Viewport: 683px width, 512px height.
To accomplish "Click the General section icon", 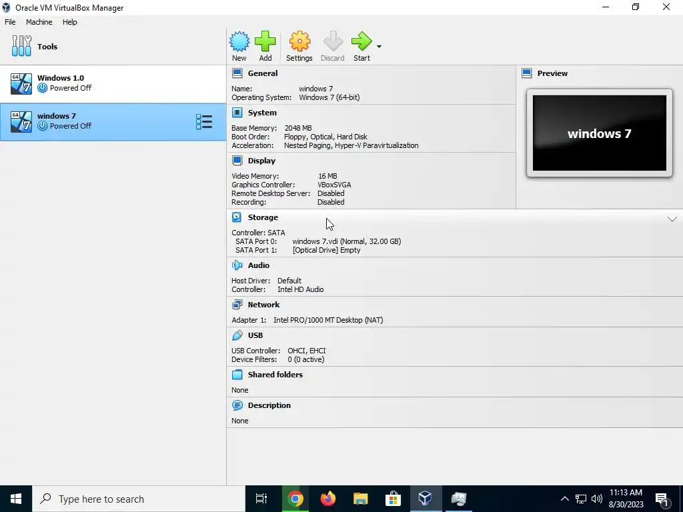I will (237, 73).
